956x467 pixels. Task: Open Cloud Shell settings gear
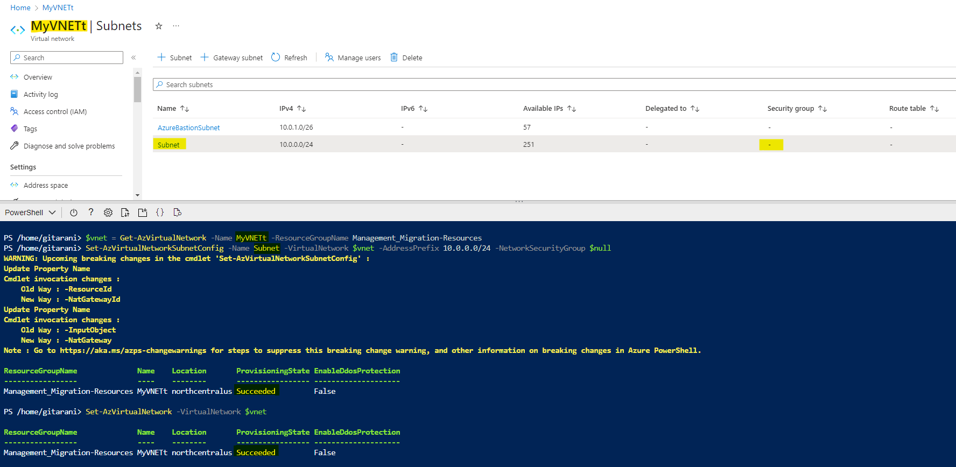108,213
